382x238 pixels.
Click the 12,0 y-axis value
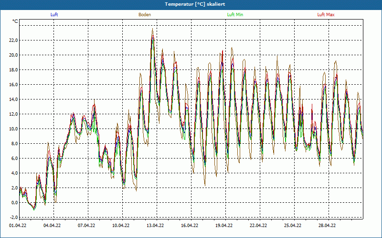pos(13,114)
